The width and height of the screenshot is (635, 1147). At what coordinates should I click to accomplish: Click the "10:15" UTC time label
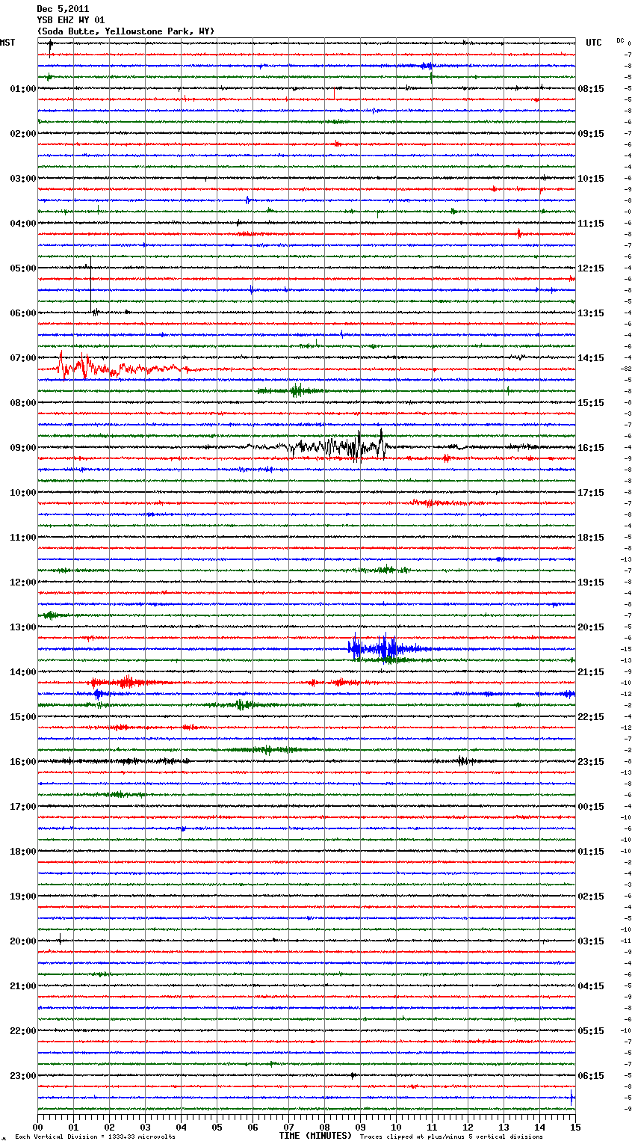pyautogui.click(x=591, y=179)
